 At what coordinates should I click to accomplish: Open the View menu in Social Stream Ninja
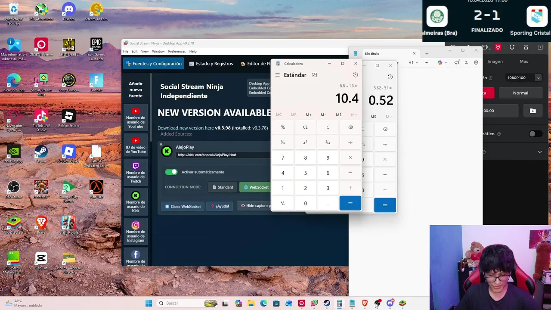coord(145,51)
